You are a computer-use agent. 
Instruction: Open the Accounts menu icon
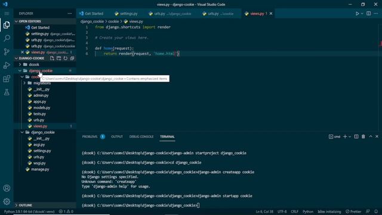[x=7, y=188]
